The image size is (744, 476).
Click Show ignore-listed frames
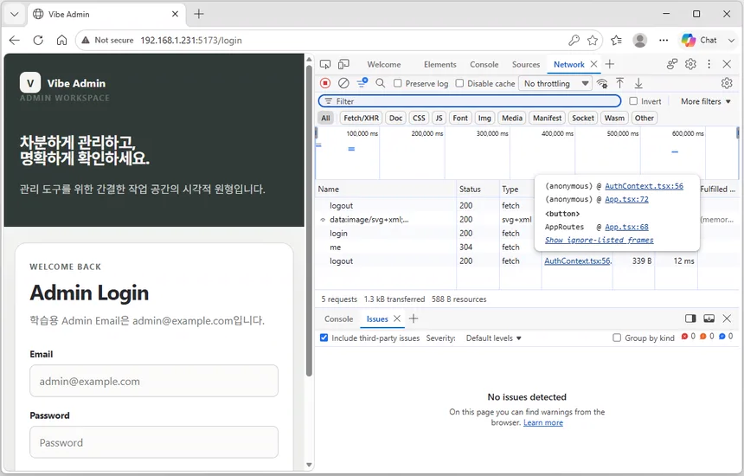(600, 240)
